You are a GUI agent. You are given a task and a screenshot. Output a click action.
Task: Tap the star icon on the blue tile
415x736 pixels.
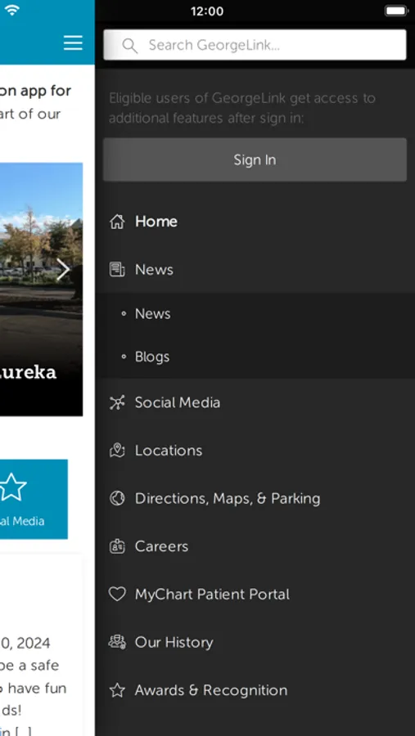(x=13, y=487)
